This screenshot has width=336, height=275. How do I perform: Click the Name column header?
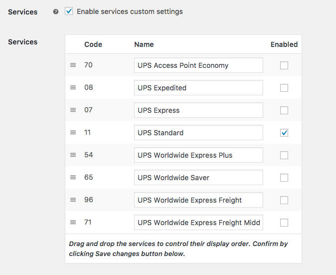click(144, 44)
